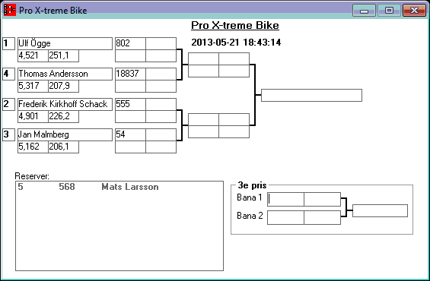430x281 pixels.
Task: Close the Pro X-treme Bike window
Action: (x=414, y=11)
